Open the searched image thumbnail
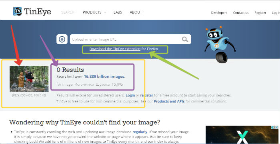The width and height of the screenshot is (280, 144). pos(29,79)
